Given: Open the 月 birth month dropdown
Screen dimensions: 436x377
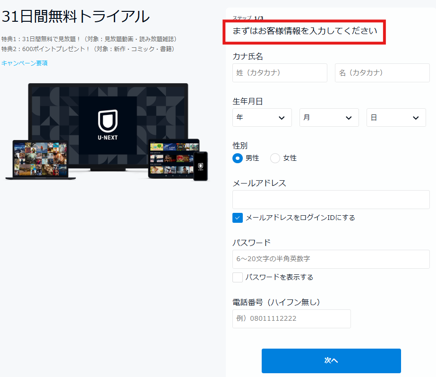Looking at the screenshot, I should [329, 118].
